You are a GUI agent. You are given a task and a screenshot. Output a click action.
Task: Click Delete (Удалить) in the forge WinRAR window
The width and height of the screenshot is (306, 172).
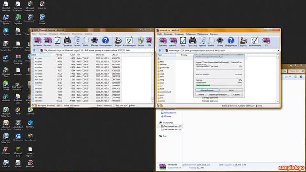(x=77, y=42)
